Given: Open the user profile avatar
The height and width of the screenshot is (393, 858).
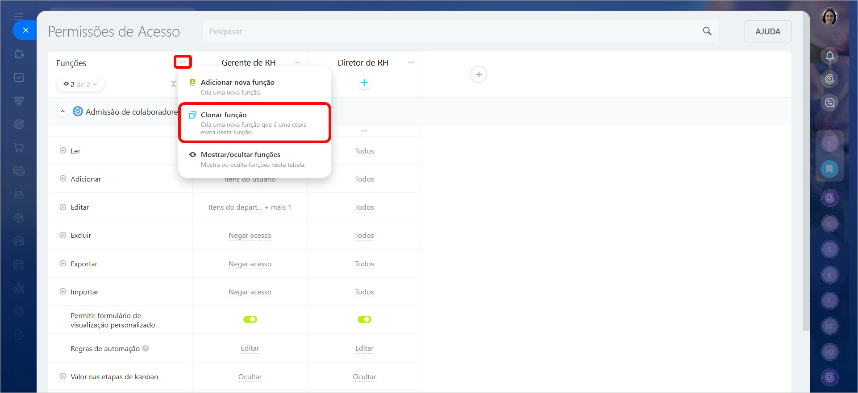Looking at the screenshot, I should (x=829, y=17).
